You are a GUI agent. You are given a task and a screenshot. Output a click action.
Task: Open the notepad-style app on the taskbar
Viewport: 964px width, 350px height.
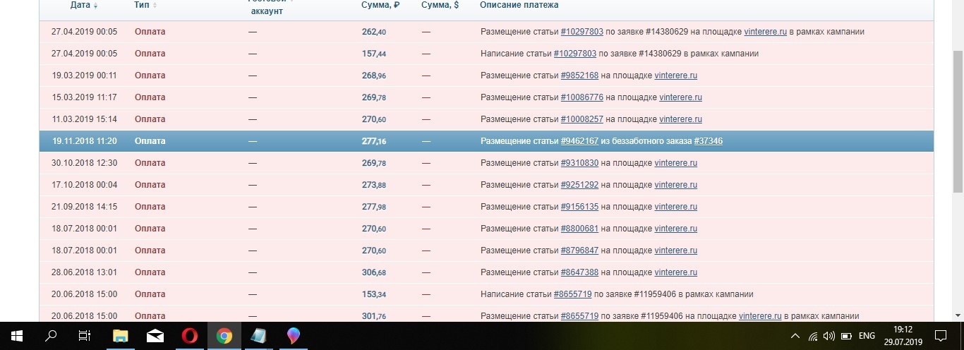[258, 336]
